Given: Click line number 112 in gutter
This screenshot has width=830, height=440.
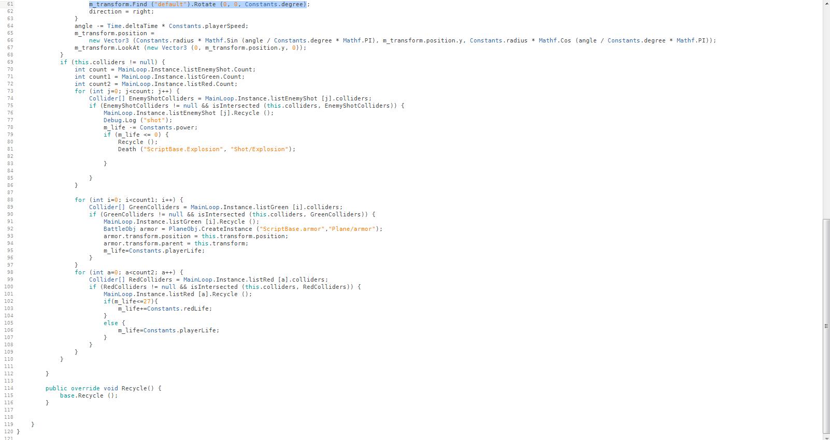Looking at the screenshot, I should click(x=8, y=374).
